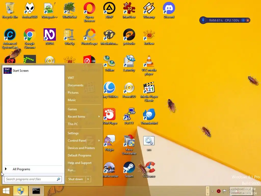Click the red round tray icon
The image size is (261, 196).
click(218, 191)
